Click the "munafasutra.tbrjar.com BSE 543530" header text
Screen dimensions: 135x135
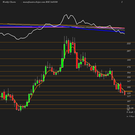click(40, 2)
